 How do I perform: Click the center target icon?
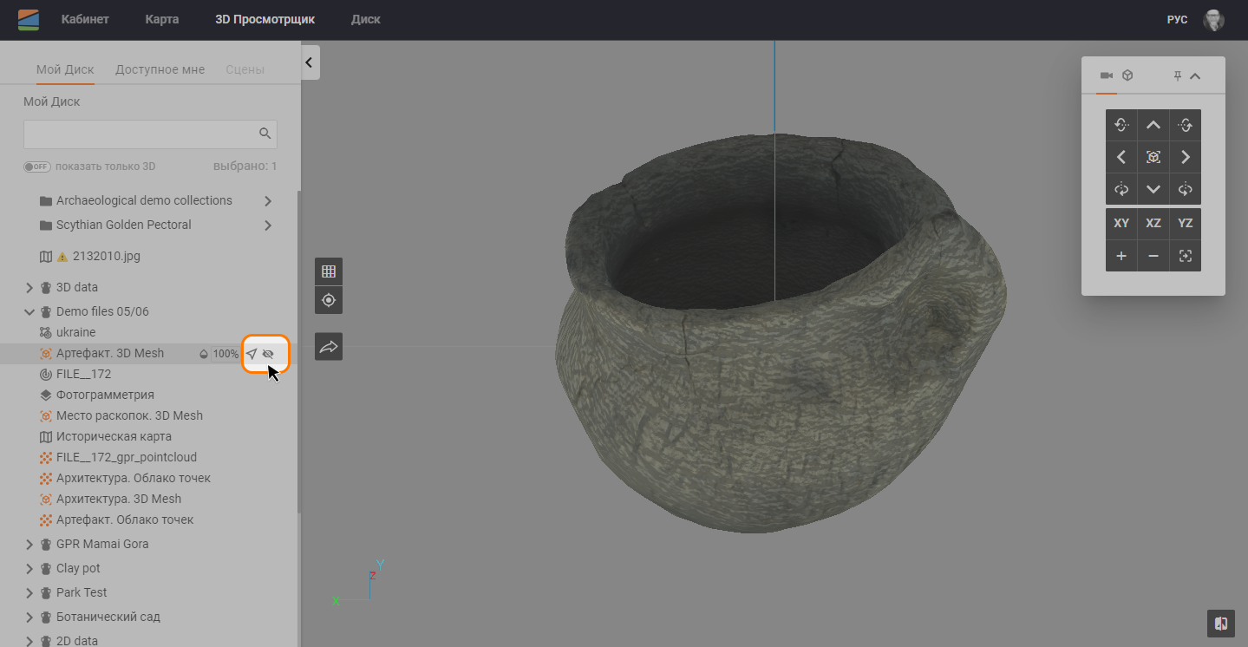[x=329, y=300]
